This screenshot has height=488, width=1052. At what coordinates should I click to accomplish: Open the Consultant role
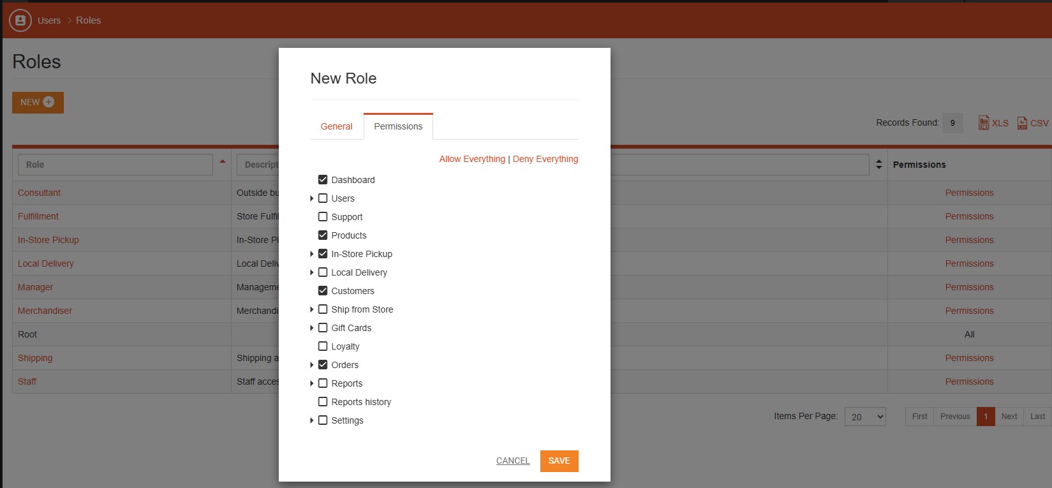pos(39,193)
